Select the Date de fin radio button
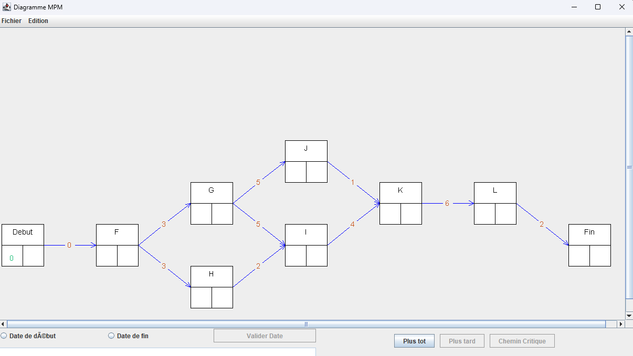Image resolution: width=633 pixels, height=356 pixels. pyautogui.click(x=111, y=336)
